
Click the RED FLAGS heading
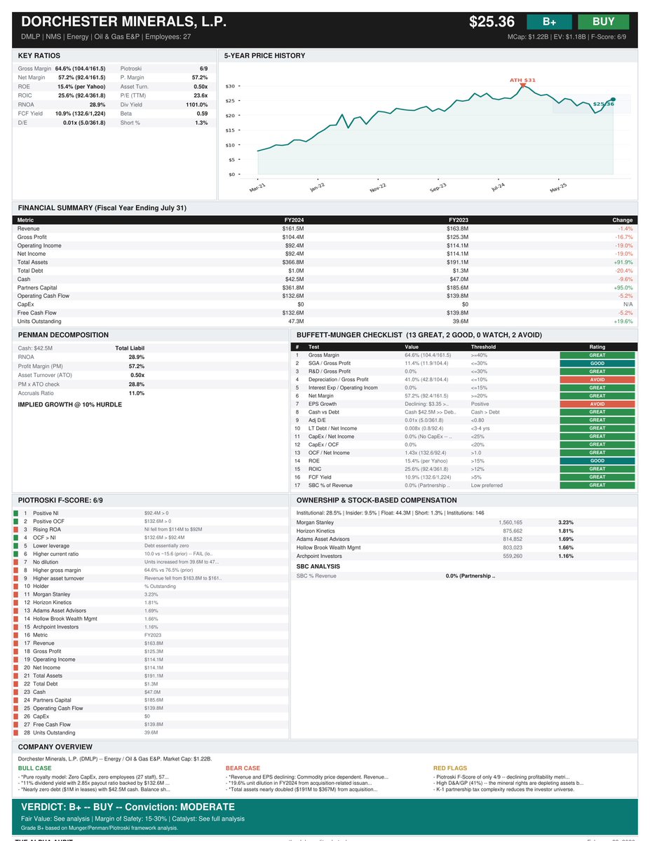pos(450,768)
